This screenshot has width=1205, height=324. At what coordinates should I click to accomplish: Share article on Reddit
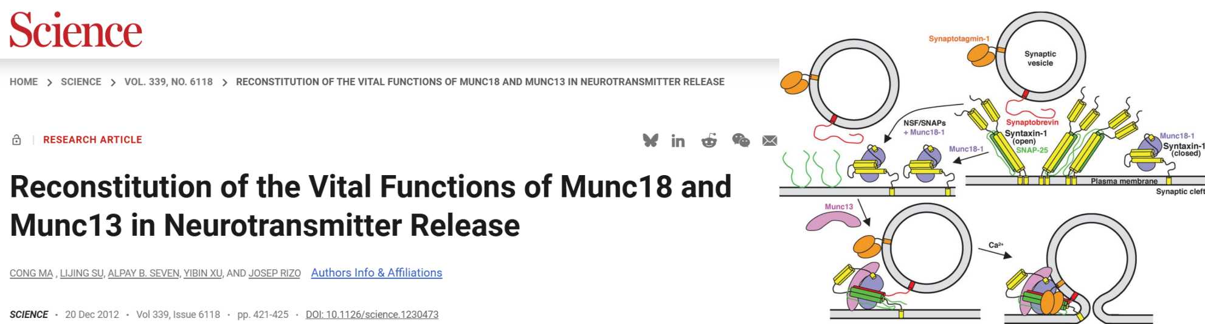point(709,140)
